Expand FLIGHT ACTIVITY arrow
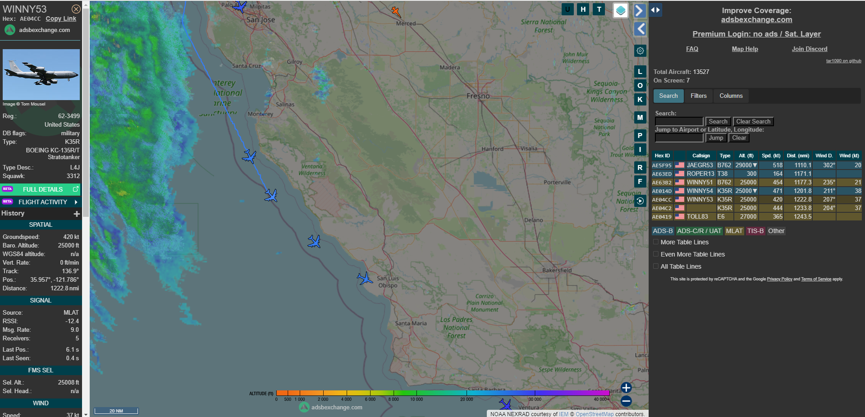This screenshot has width=865, height=417. point(76,202)
